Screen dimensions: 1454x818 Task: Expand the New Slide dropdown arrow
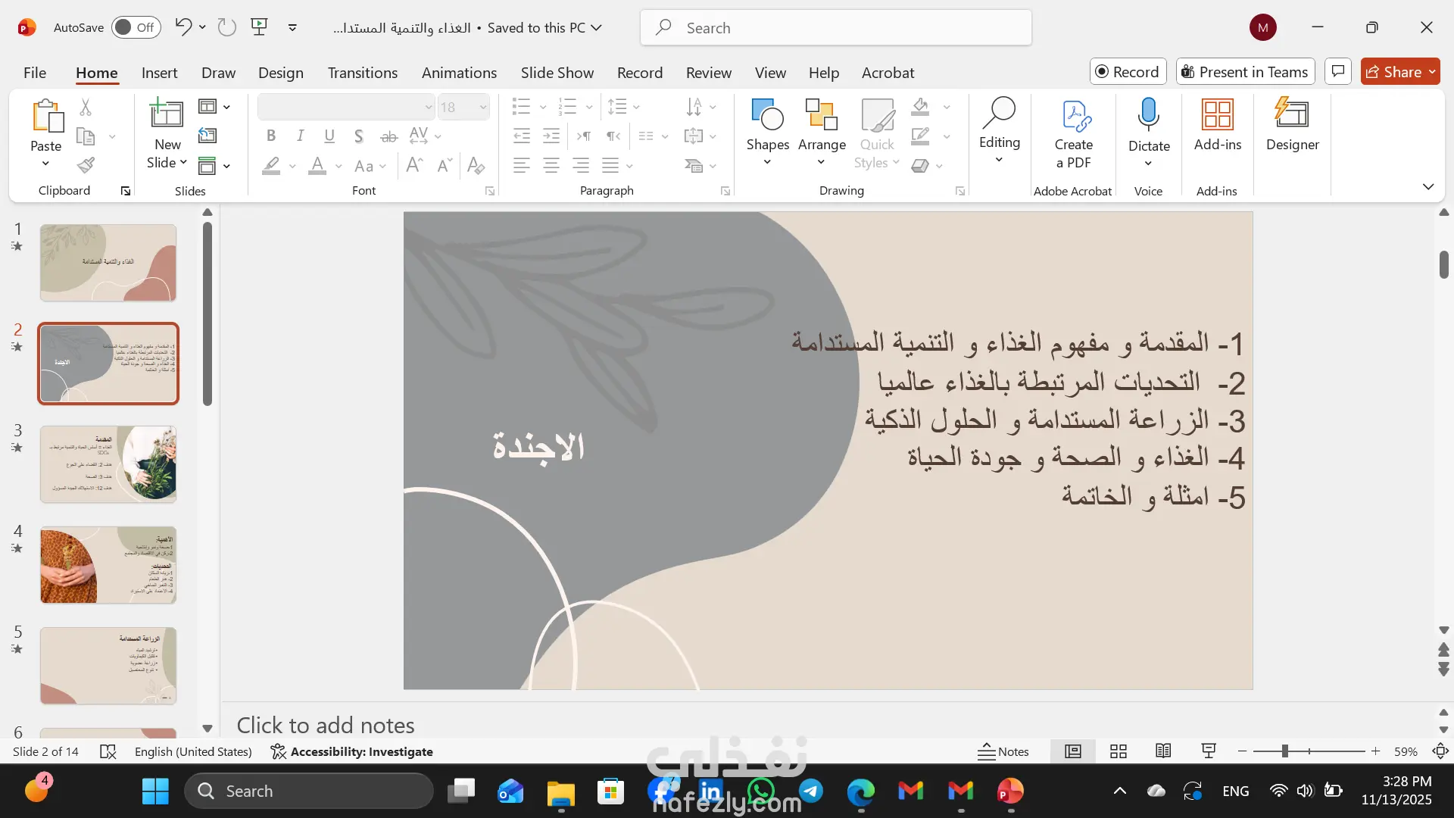tap(183, 163)
